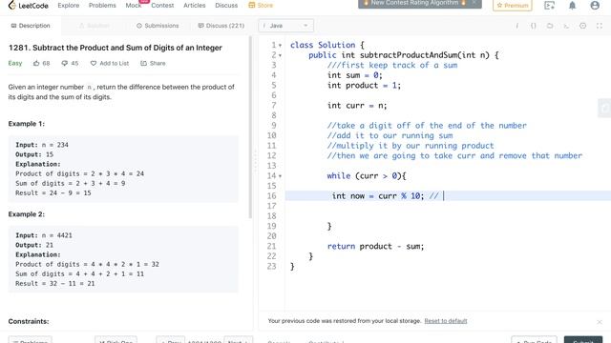Click the curly braces format code icon
611x343 pixels.
tap(533, 26)
